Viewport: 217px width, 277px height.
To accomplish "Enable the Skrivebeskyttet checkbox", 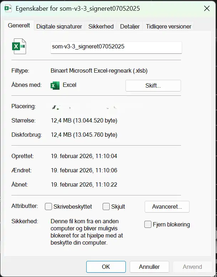I will 49,207.
